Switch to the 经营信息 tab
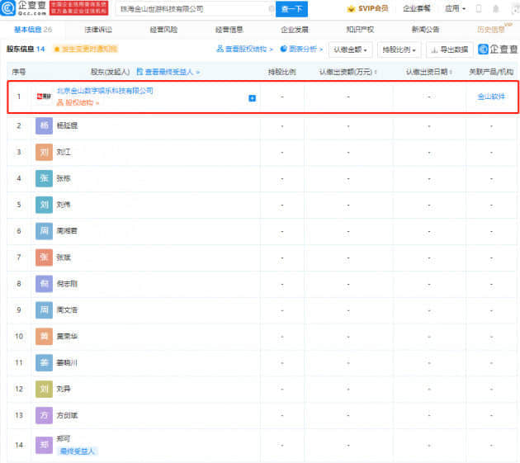The width and height of the screenshot is (520, 463). [x=229, y=30]
